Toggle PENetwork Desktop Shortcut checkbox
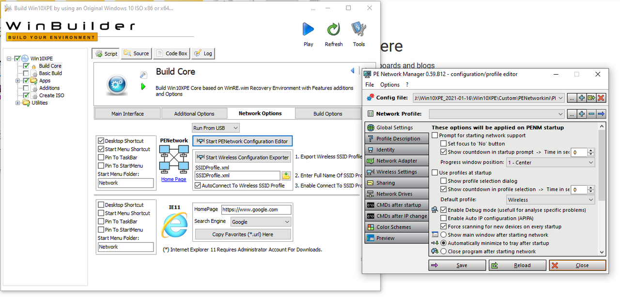Viewport: 620px width, 297px height. click(101, 141)
